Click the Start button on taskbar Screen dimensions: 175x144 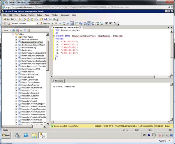(x=6, y=135)
